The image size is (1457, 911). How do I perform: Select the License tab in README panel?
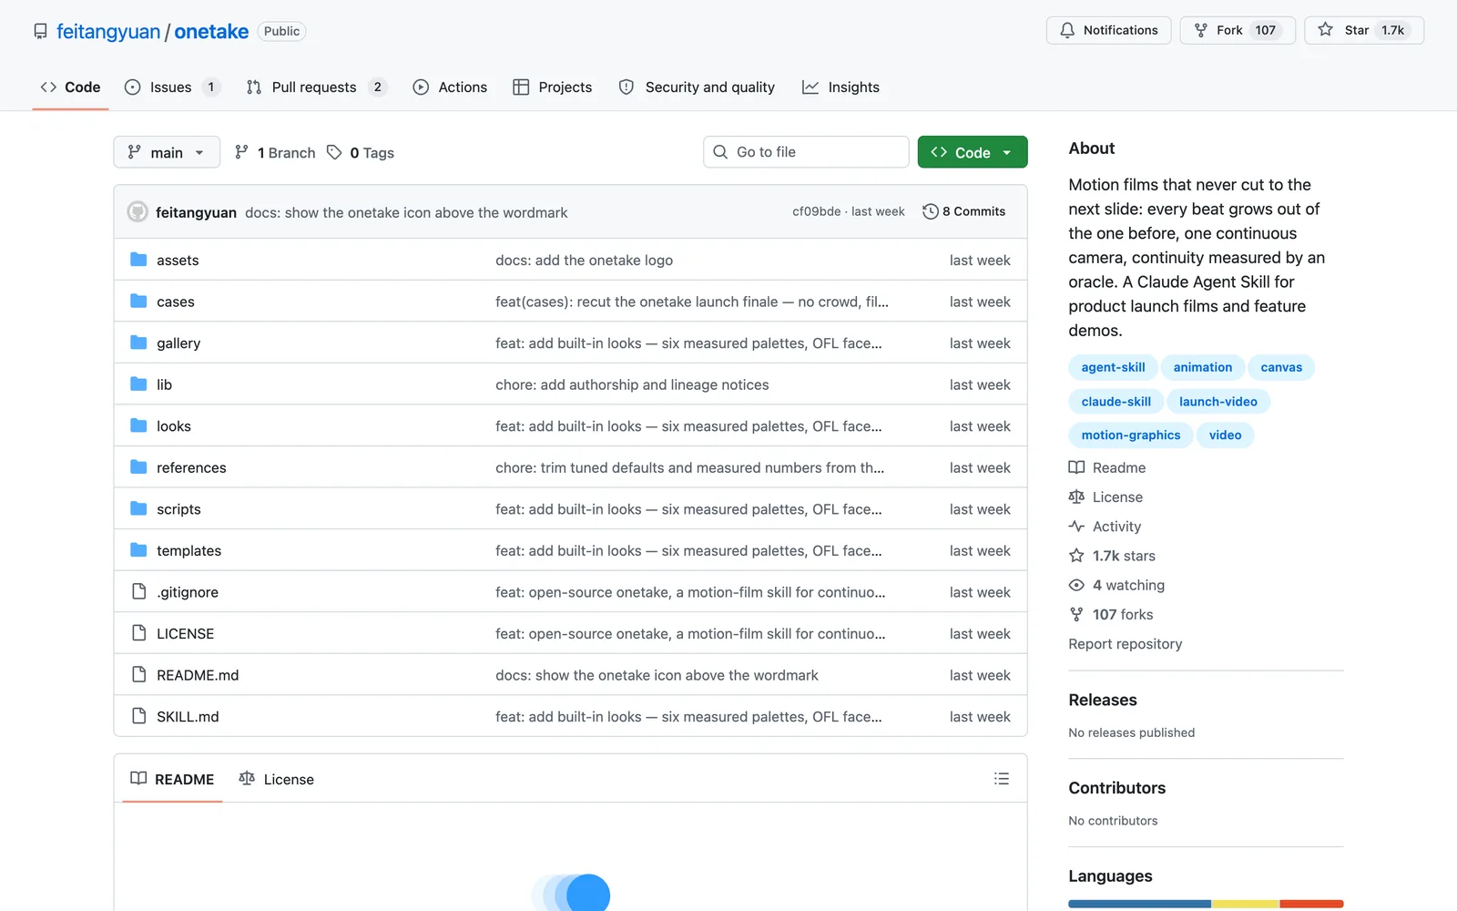point(276,779)
